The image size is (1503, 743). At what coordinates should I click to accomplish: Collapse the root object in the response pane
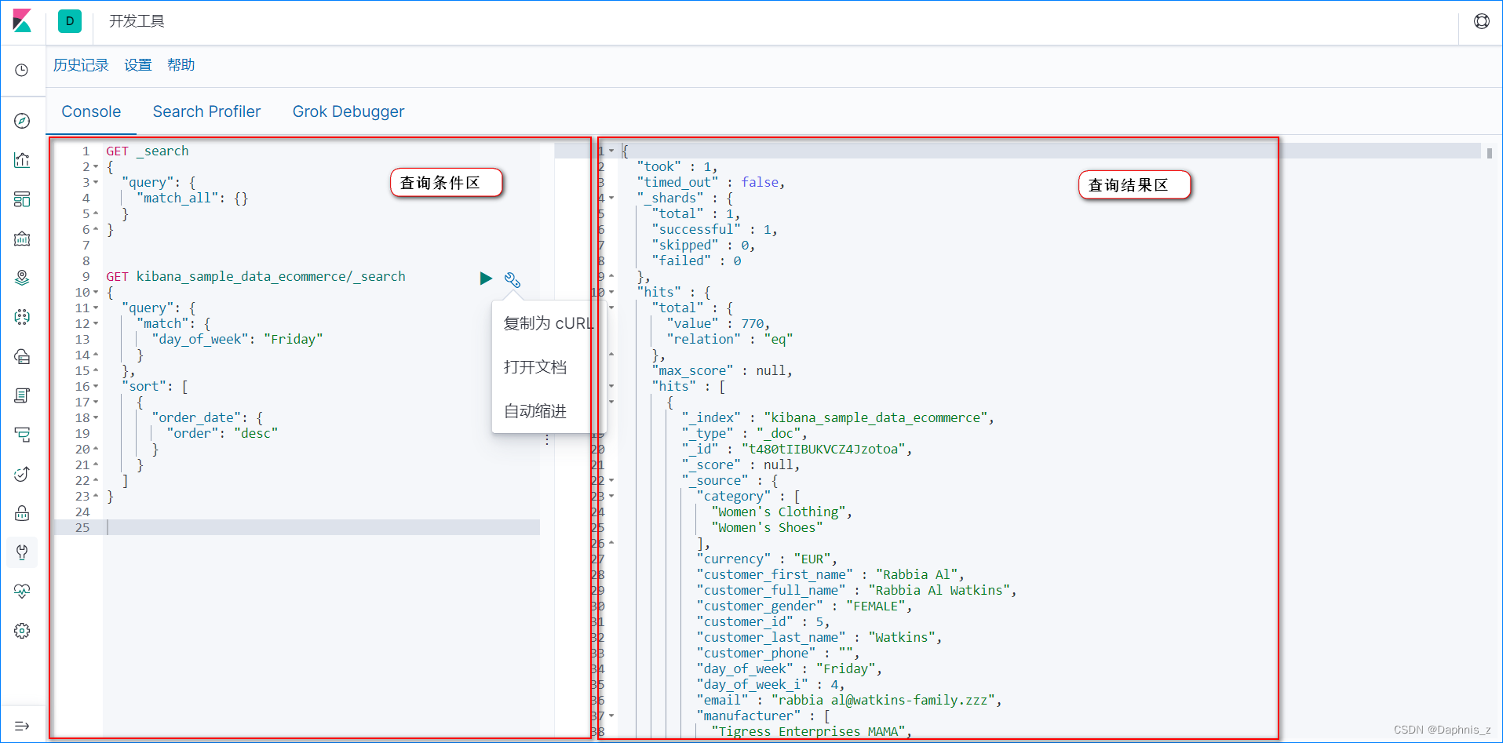(611, 151)
